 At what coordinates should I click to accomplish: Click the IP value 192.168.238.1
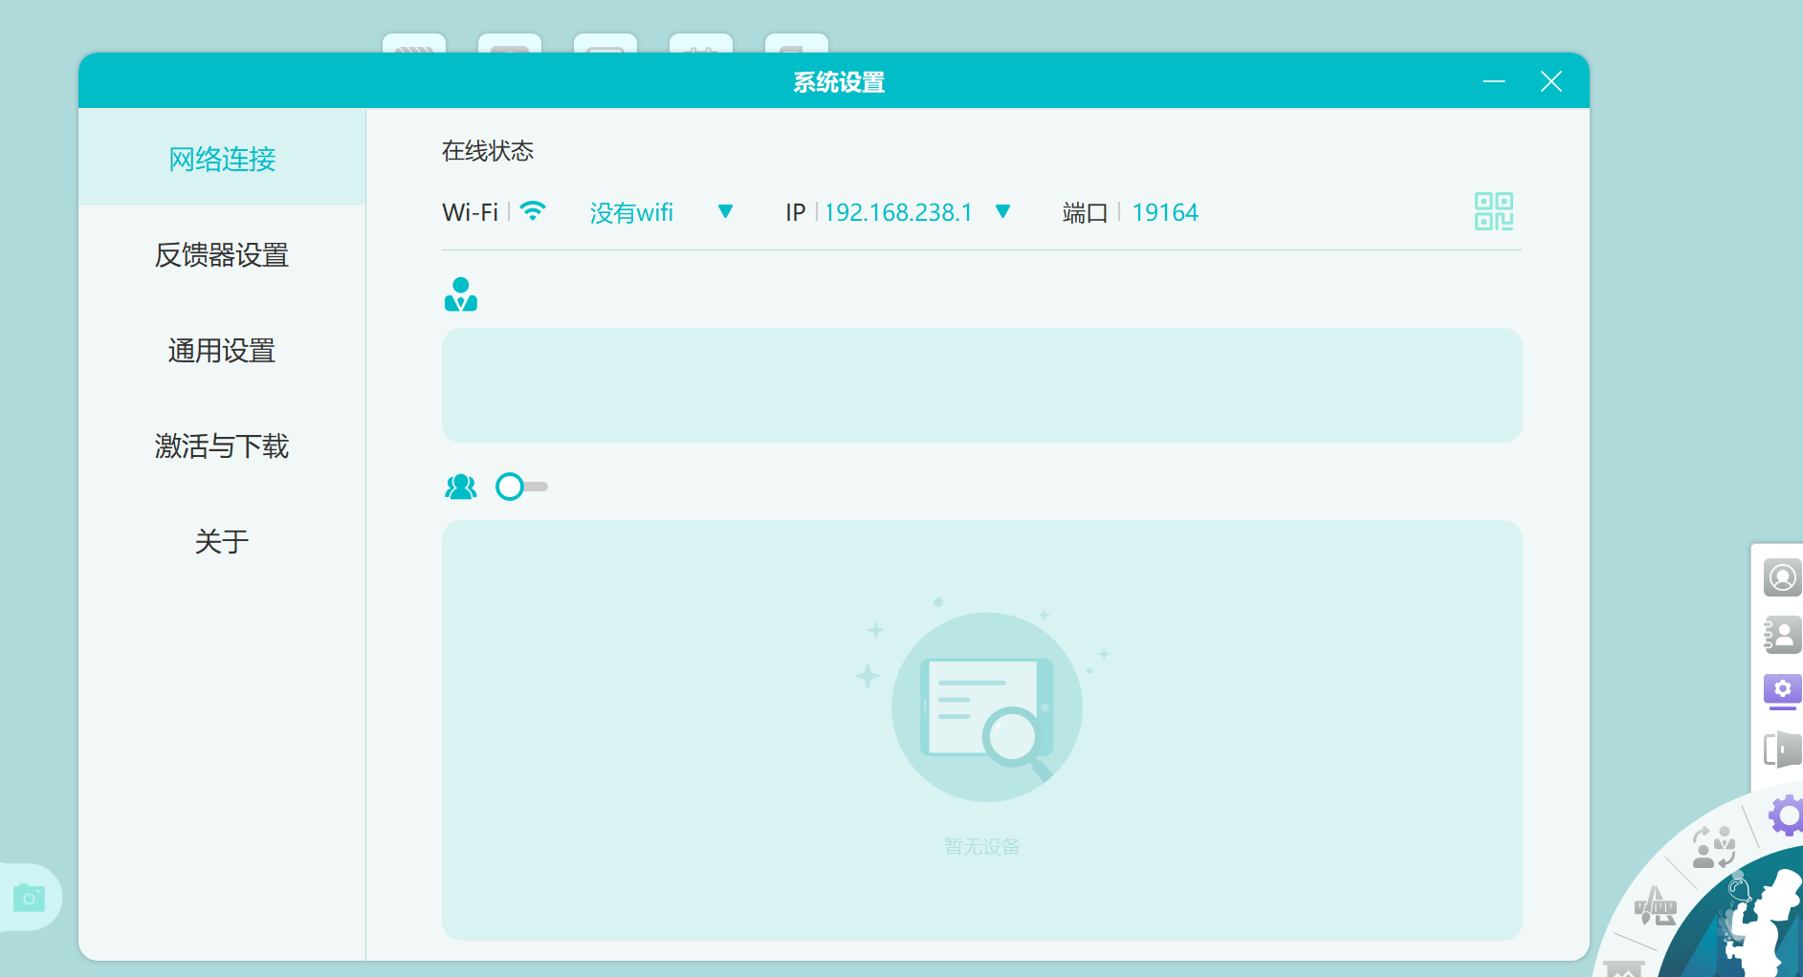pos(898,212)
